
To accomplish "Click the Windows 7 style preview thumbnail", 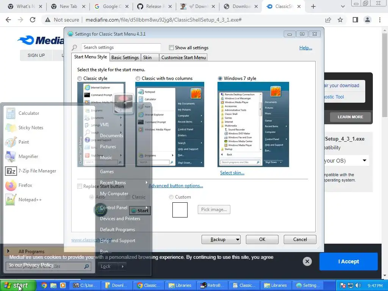I will point(253,124).
